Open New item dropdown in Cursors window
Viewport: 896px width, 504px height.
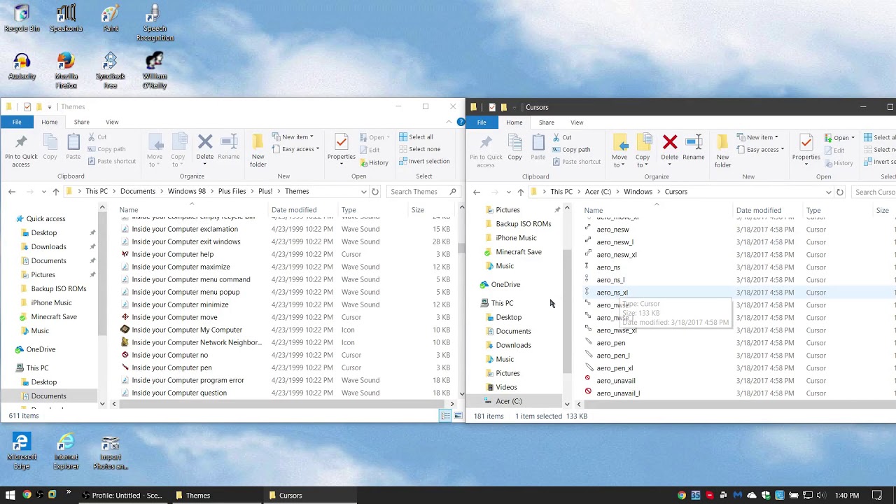point(757,137)
